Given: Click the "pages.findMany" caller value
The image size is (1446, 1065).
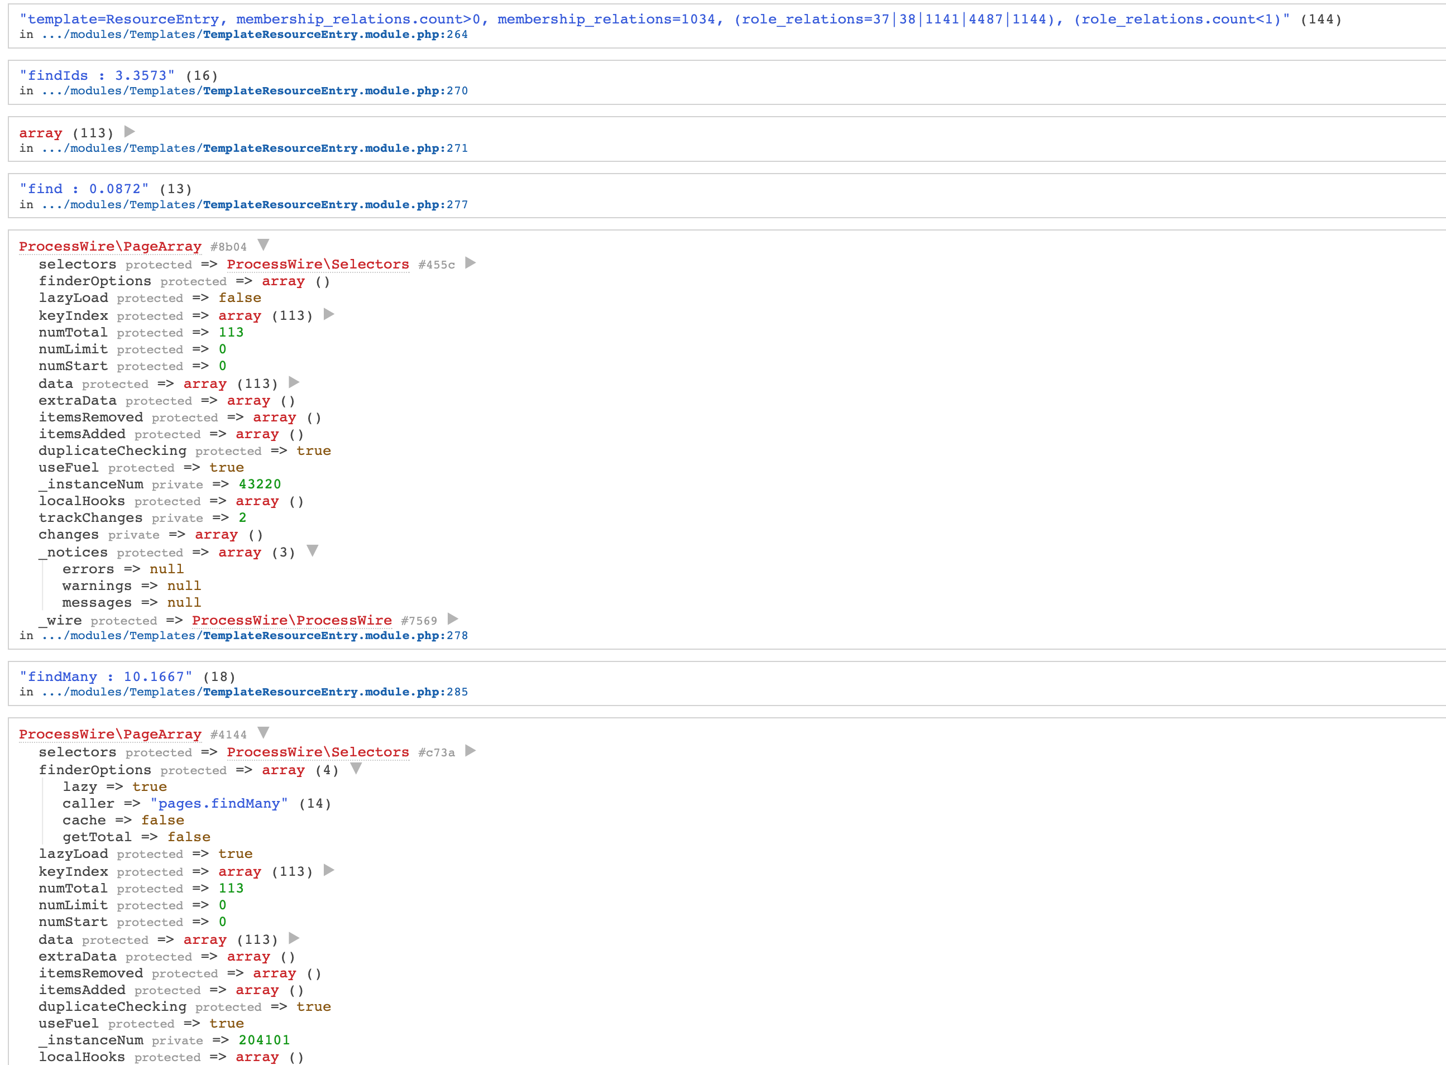Looking at the screenshot, I should pyautogui.click(x=219, y=804).
